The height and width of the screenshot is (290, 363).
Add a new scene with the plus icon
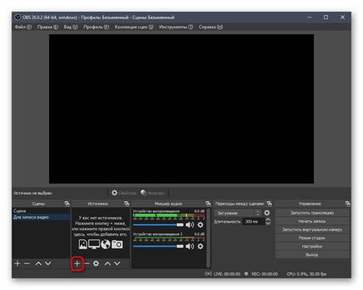(18, 263)
